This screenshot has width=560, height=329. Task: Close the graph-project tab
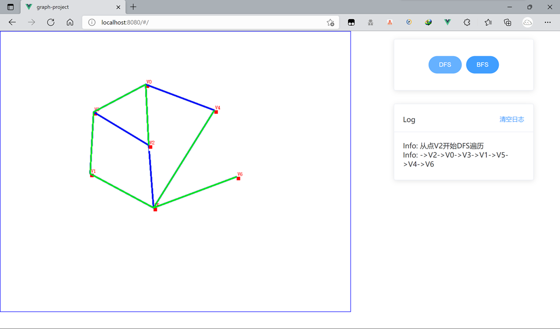(x=118, y=7)
